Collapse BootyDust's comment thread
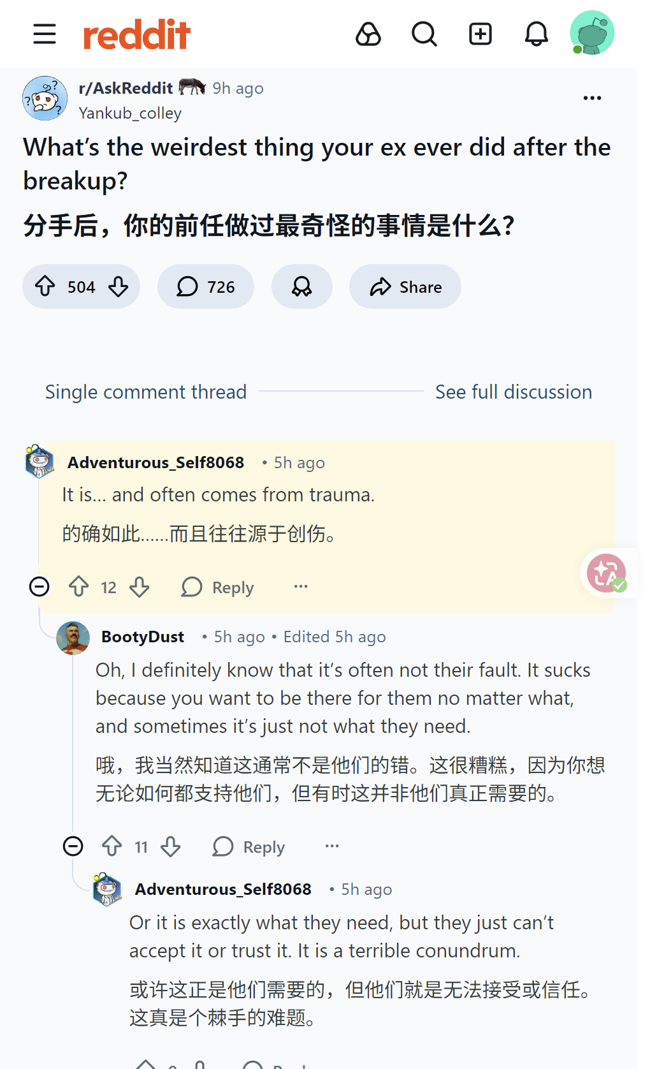 coord(73,846)
